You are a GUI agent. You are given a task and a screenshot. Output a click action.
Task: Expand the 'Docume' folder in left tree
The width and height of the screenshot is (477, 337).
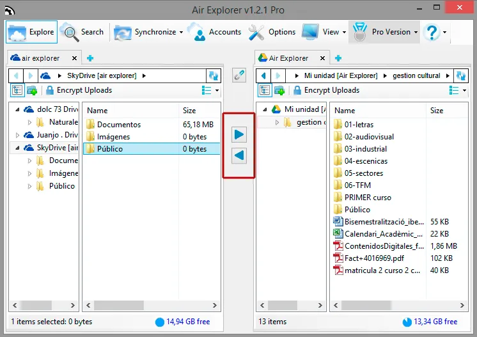pyautogui.click(x=29, y=161)
